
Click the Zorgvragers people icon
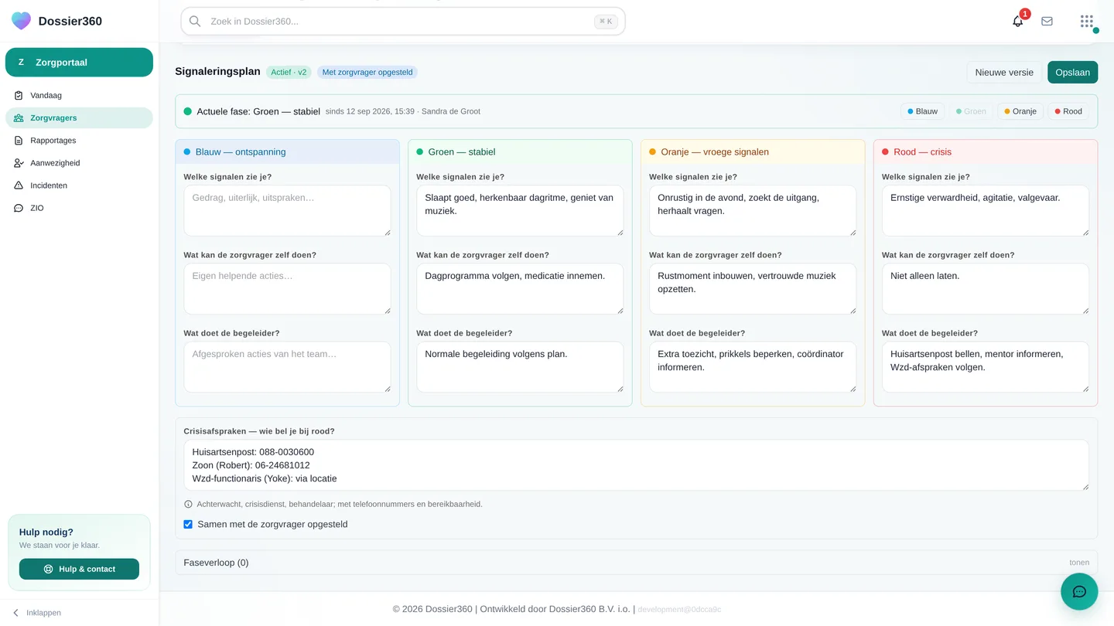pos(19,117)
